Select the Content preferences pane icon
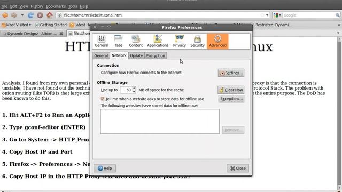342x192 pixels. [136, 41]
